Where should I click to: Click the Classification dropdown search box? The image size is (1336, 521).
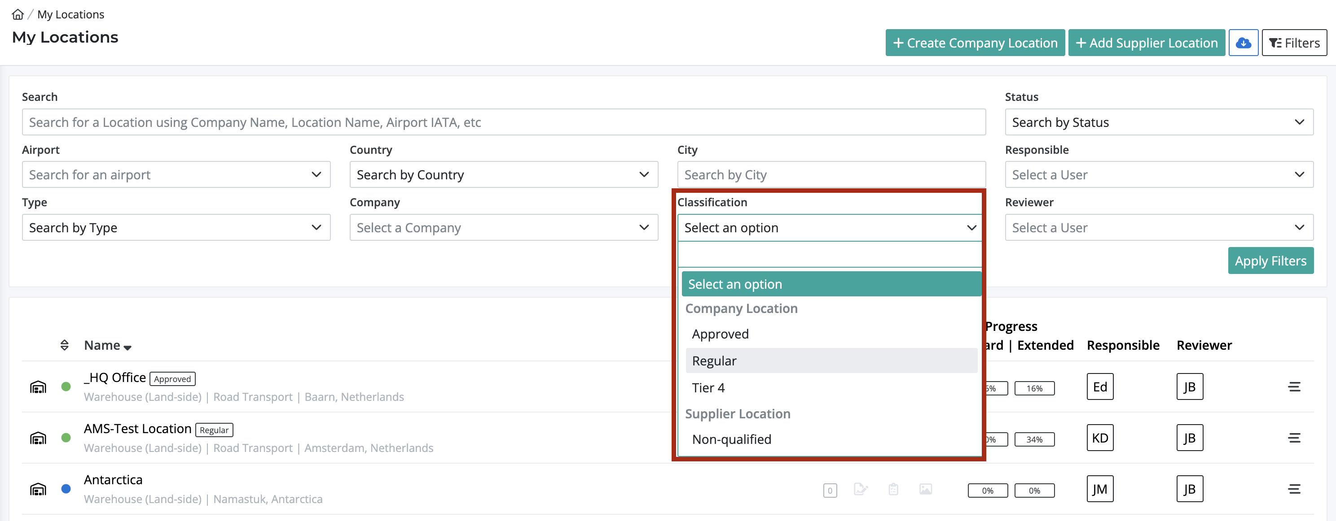[829, 255]
